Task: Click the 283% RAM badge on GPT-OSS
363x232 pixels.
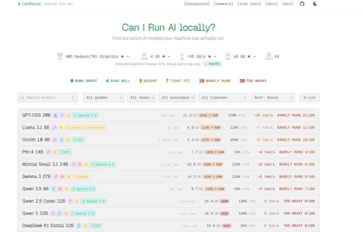Action: pos(208,115)
